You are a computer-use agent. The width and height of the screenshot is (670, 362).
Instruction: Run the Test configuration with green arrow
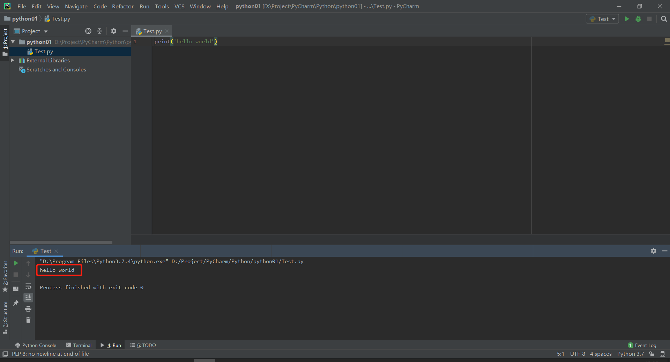[x=627, y=19]
